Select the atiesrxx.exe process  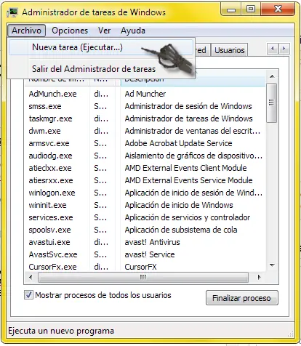click(x=51, y=180)
